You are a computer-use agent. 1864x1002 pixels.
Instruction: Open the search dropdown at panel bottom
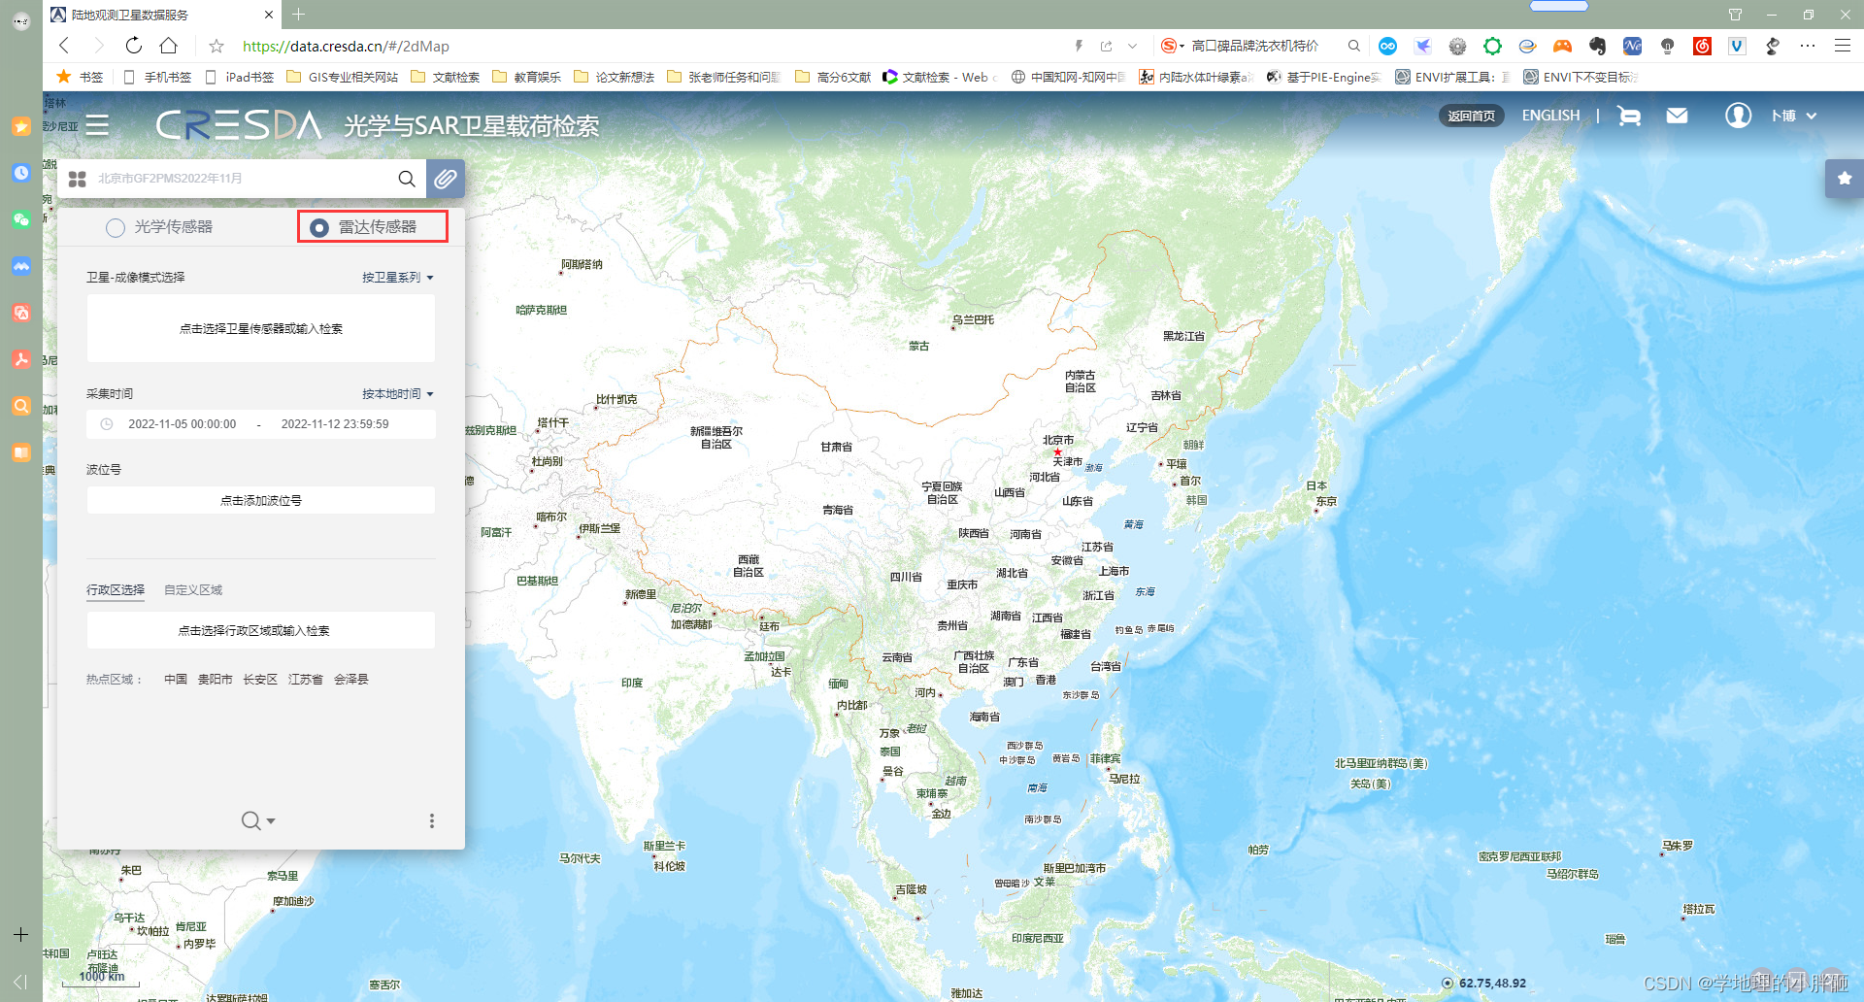pyautogui.click(x=258, y=821)
